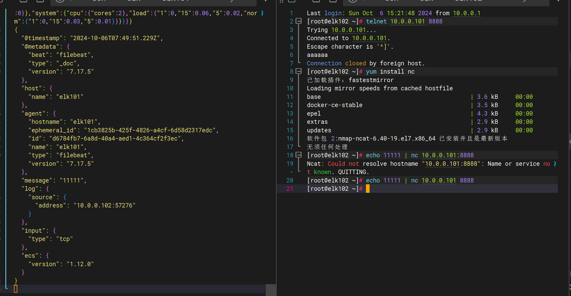
Task: Click the "id": "d6784fb7-..." line
Action: (x=106, y=138)
